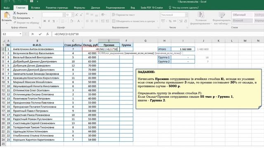
Task: Click the 'Группа 1' label cell
Action: (164, 58)
